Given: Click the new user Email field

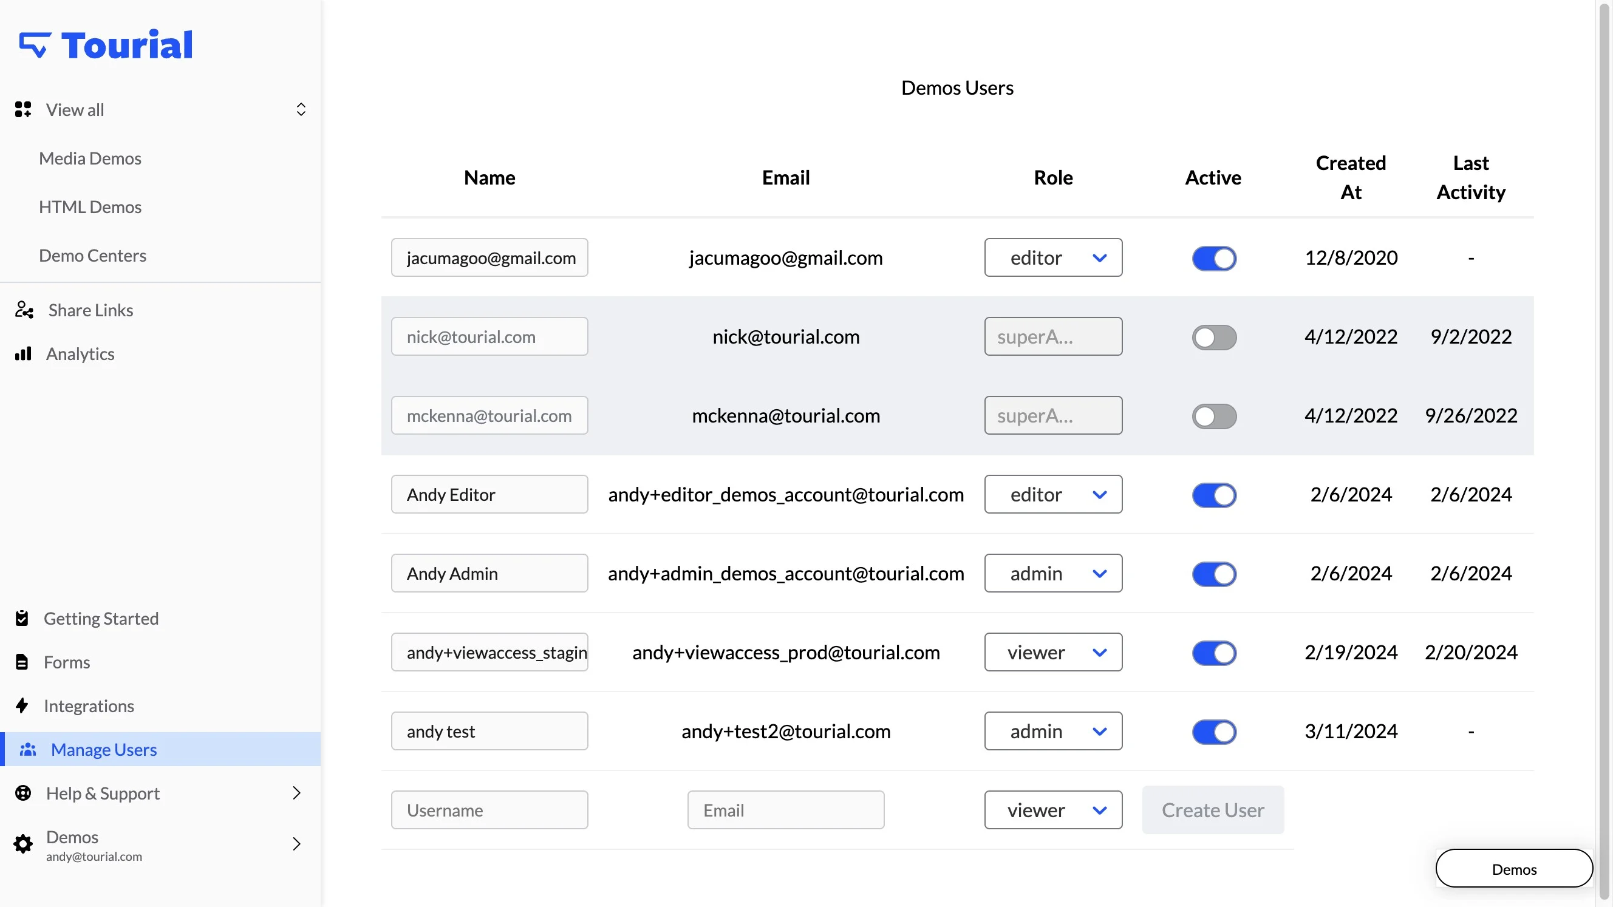Looking at the screenshot, I should pyautogui.click(x=786, y=809).
